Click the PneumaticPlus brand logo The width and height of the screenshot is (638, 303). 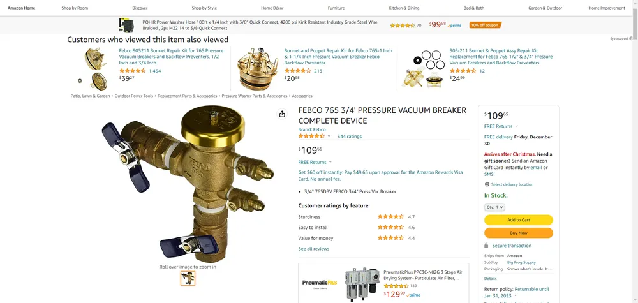(320, 283)
